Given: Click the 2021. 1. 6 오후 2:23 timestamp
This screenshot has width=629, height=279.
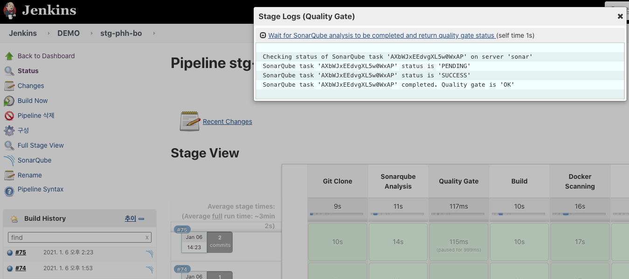Looking at the screenshot, I should pos(69,252).
